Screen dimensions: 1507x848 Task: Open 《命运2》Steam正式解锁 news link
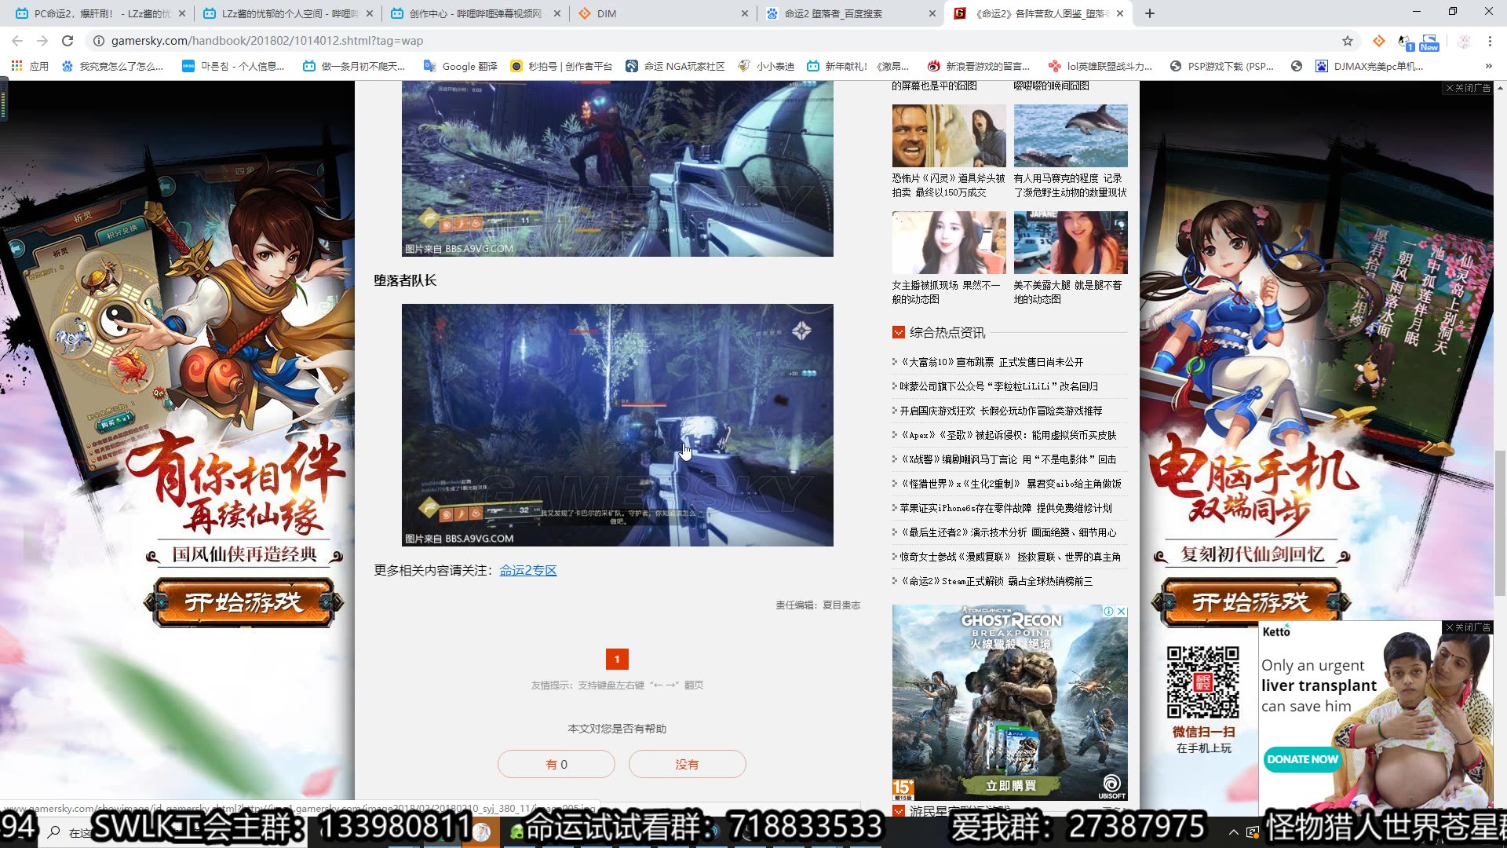[x=996, y=581]
